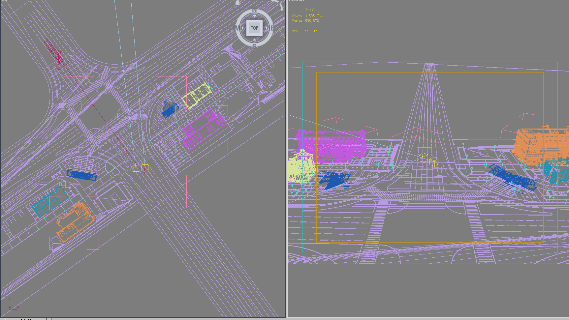The width and height of the screenshot is (569, 320).
Task: Click the 'Total' statistics heading
Action: point(310,10)
